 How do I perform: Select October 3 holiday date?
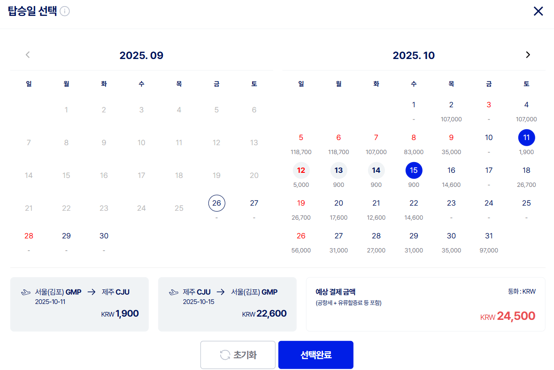pyautogui.click(x=489, y=104)
